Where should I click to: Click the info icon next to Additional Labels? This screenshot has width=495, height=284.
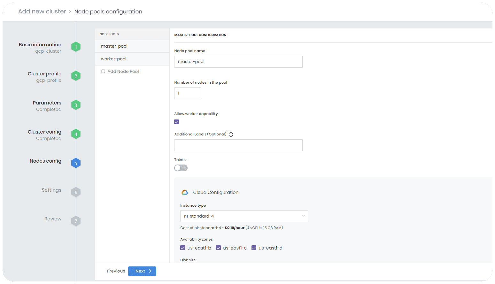coord(231,134)
